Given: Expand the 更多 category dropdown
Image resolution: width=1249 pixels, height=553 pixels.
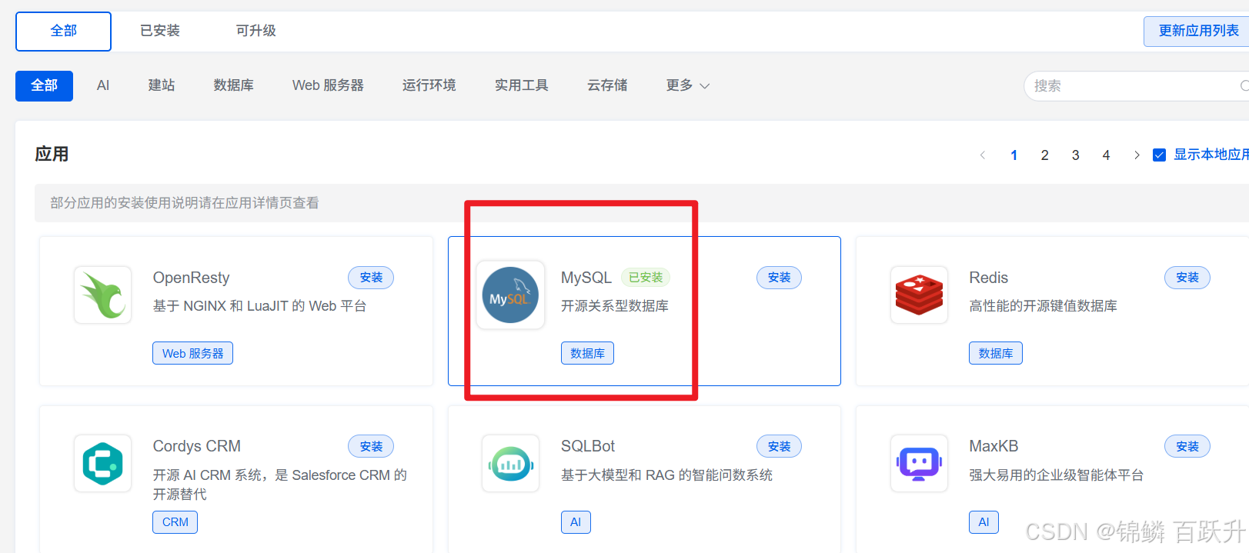Looking at the screenshot, I should (688, 85).
